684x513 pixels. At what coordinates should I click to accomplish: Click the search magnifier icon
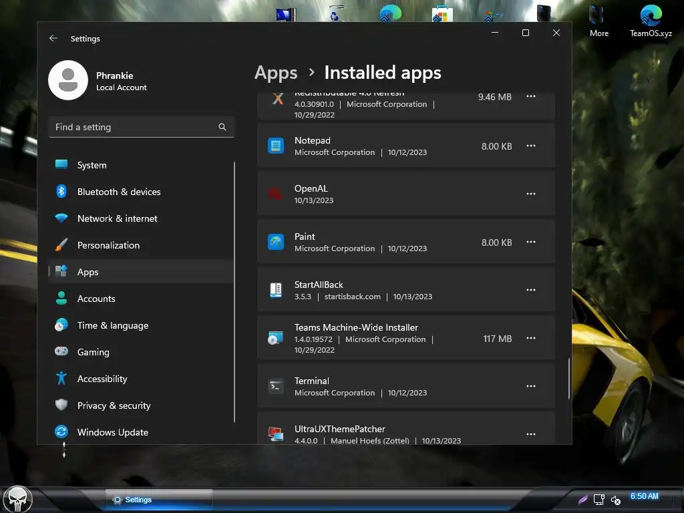[x=222, y=127]
